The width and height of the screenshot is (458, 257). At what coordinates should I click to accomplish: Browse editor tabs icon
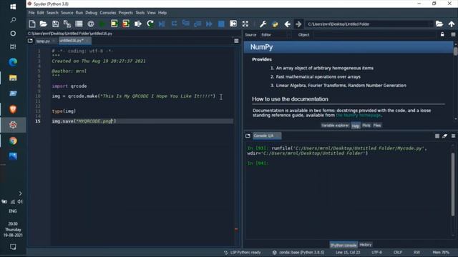(x=30, y=41)
